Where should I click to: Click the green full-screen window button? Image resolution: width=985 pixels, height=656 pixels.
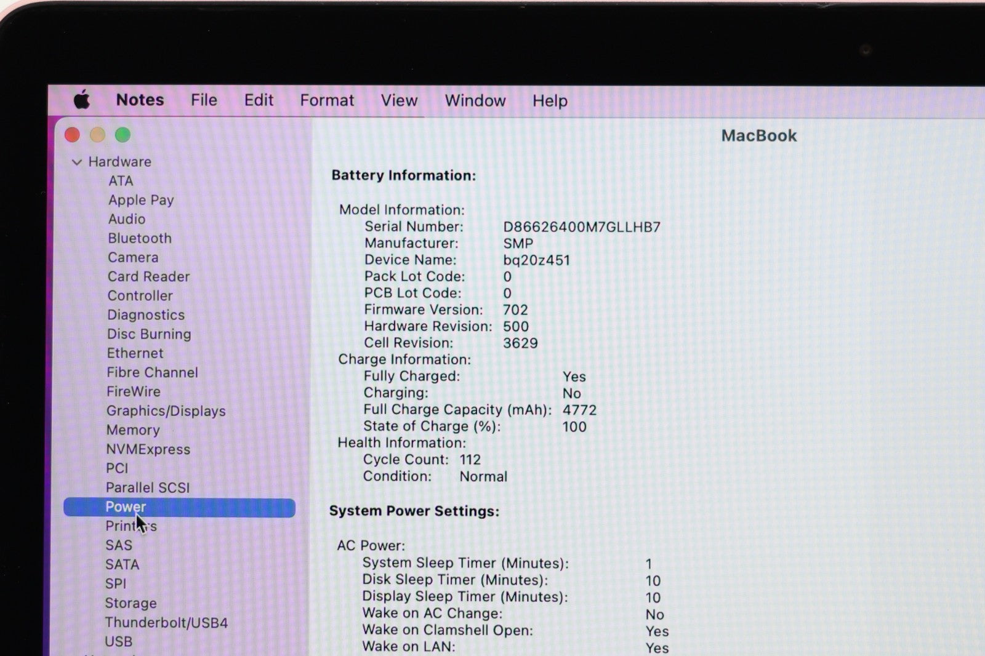coord(123,135)
